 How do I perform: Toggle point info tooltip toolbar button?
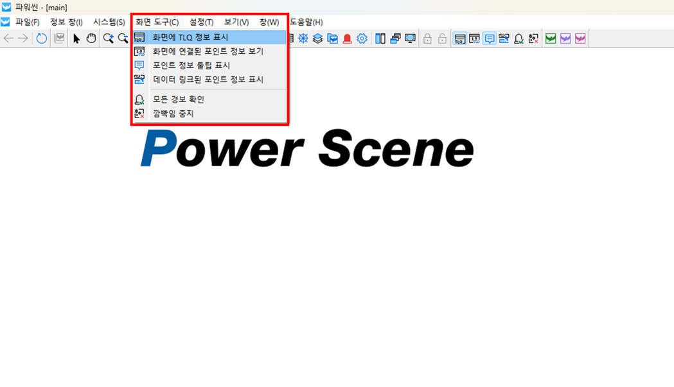[490, 39]
